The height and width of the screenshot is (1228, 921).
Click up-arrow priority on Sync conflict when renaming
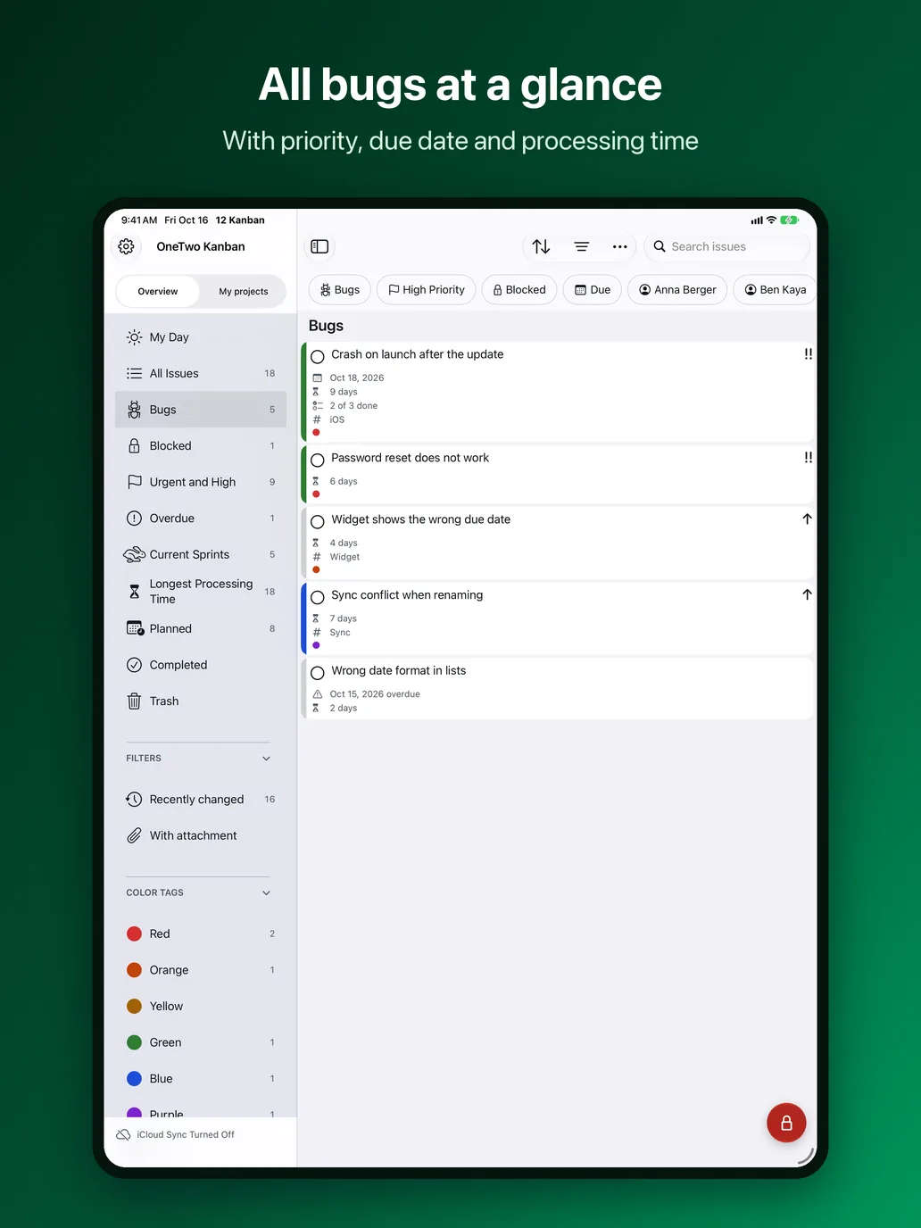pyautogui.click(x=807, y=594)
